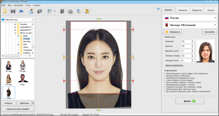
Task: Open the Настройки menu
Action: tap(18, 5)
